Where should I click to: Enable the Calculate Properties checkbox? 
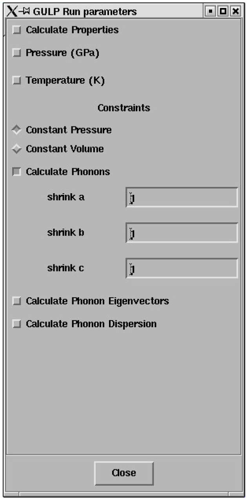pyautogui.click(x=17, y=30)
